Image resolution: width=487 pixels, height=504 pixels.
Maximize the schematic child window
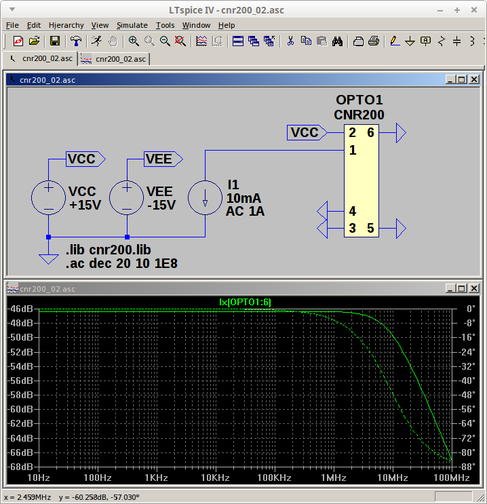(x=462, y=79)
